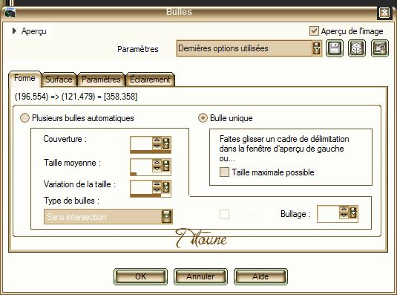Click the Annuler button
The width and height of the screenshot is (397, 295).
point(200,276)
